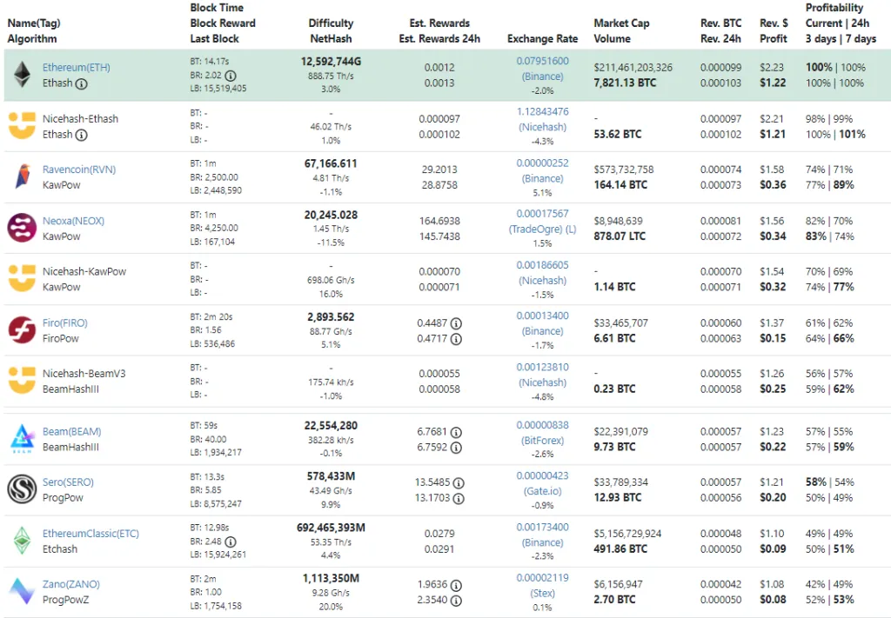
Task: Open the Sero(SERO) coin link
Action: click(x=68, y=482)
